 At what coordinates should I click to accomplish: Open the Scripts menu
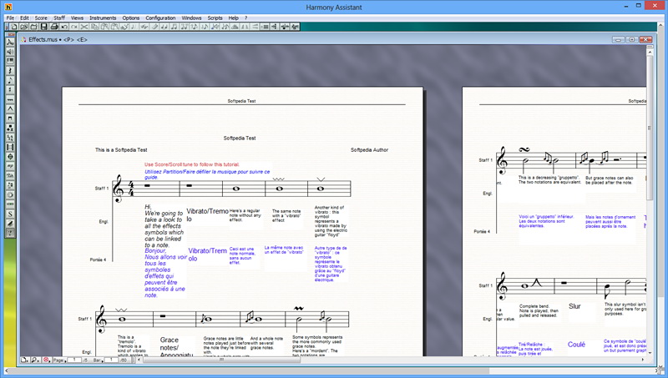pyautogui.click(x=215, y=18)
